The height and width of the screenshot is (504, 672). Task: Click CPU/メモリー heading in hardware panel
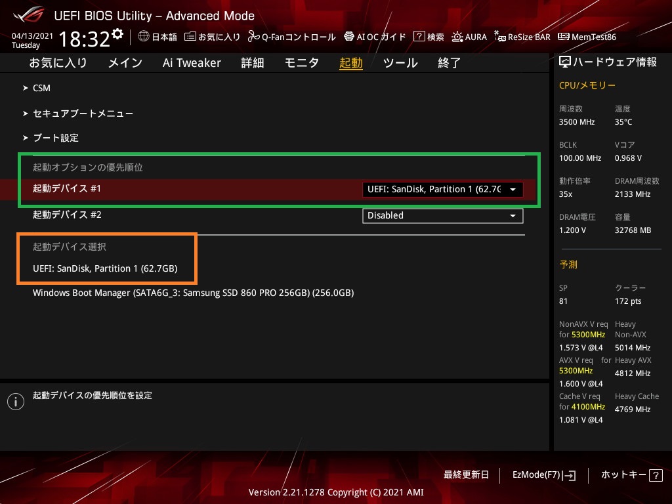587,86
